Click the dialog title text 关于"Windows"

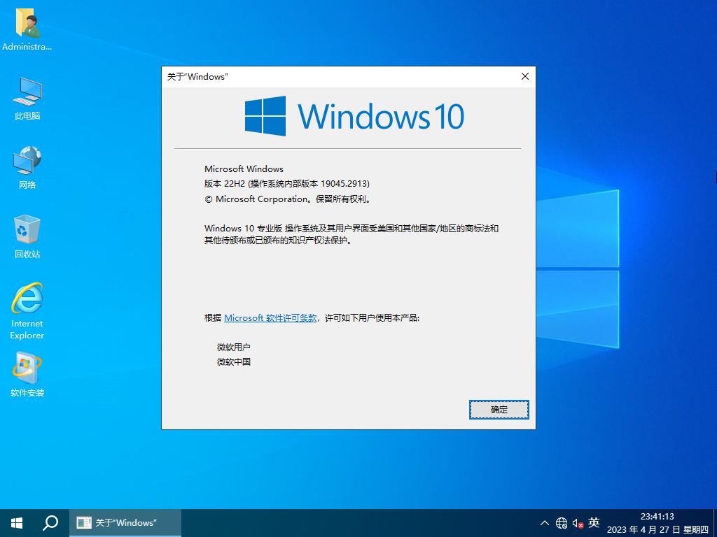click(x=197, y=77)
